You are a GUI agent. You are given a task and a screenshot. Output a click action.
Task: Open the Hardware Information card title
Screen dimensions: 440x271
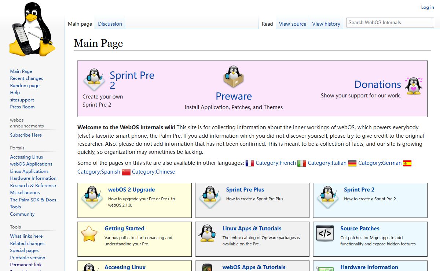click(x=369, y=267)
